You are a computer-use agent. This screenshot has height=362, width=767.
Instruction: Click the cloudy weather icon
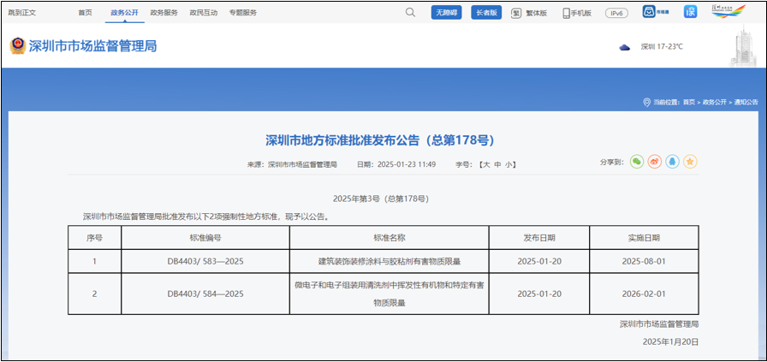[x=625, y=47]
